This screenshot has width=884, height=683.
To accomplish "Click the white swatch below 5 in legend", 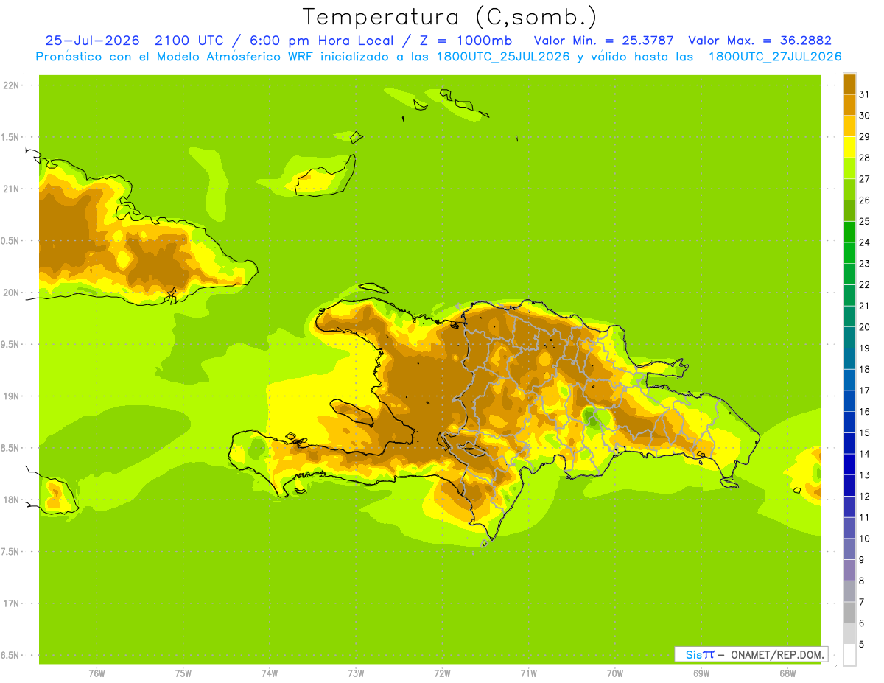I will [849, 655].
